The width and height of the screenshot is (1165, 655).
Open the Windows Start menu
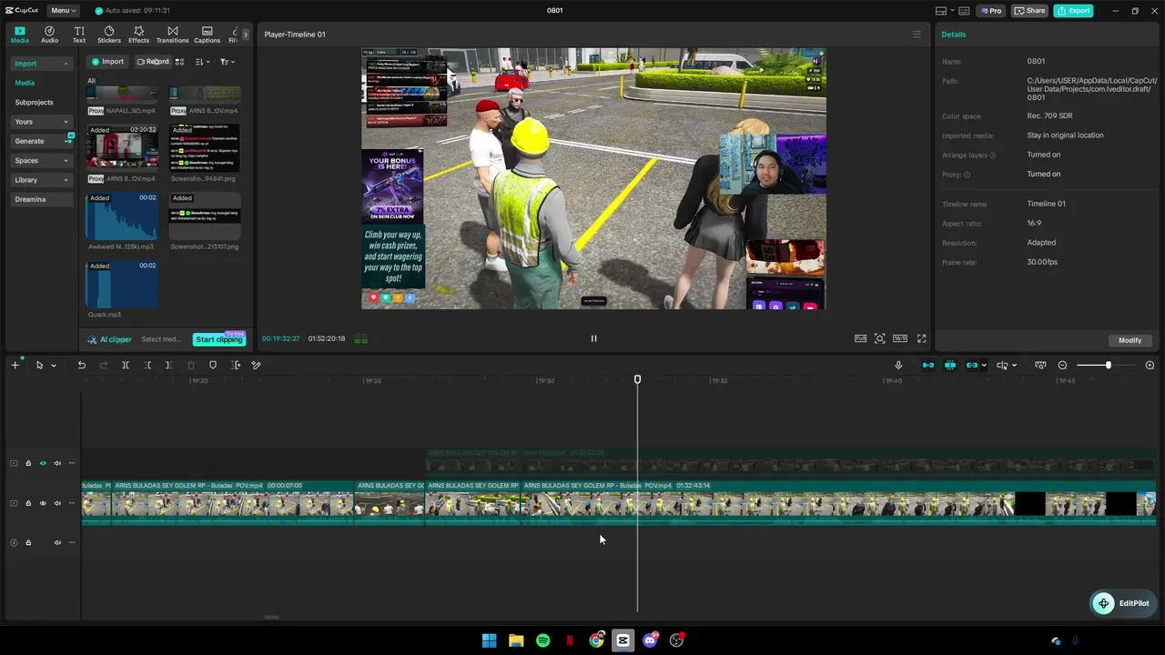click(489, 640)
